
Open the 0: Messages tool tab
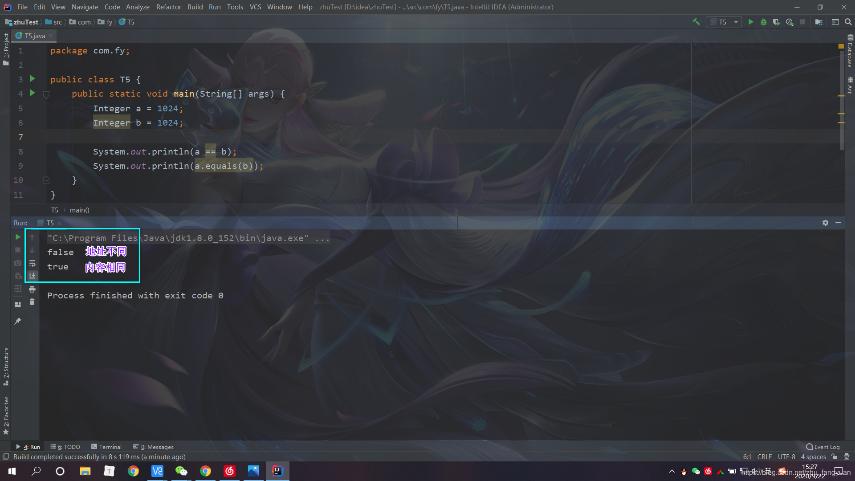click(x=153, y=447)
